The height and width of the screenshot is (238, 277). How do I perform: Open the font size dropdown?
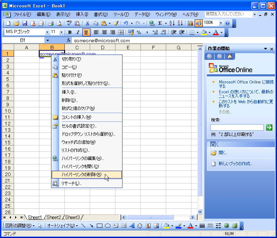61,32
